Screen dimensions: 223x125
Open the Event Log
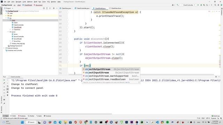[x=216, y=116]
